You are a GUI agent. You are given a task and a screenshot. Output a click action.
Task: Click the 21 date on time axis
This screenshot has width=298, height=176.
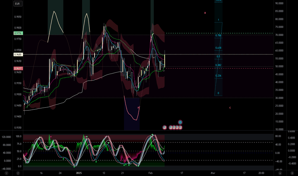pyautogui.click(x=122, y=173)
